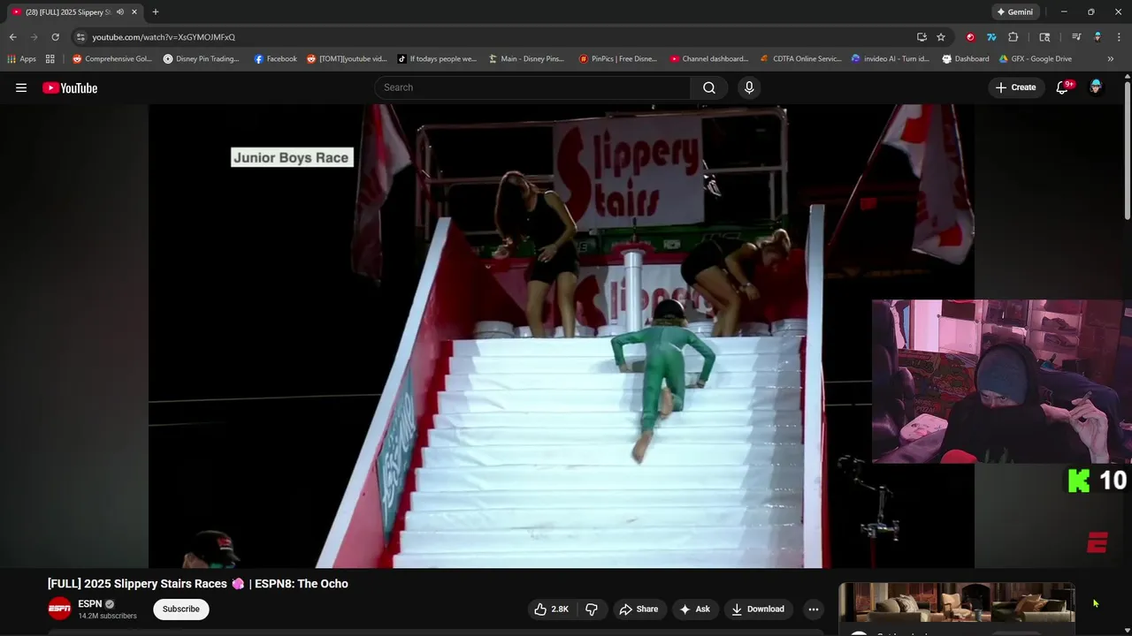Dislike the video with thumbs down
The image size is (1132, 636).
click(x=592, y=609)
